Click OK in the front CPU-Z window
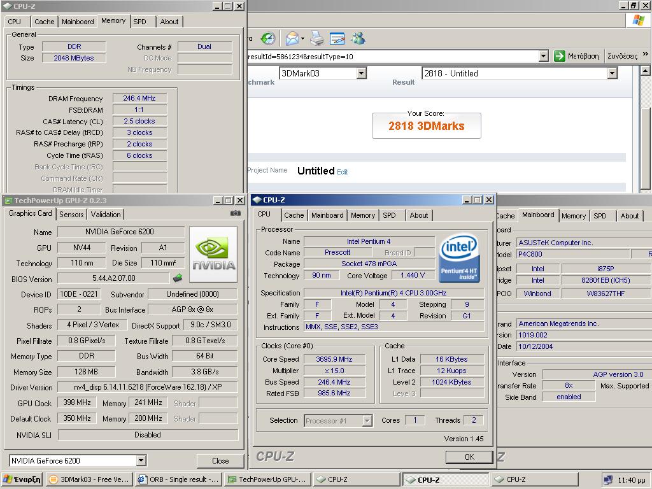Image resolution: width=652 pixels, height=489 pixels. (469, 457)
